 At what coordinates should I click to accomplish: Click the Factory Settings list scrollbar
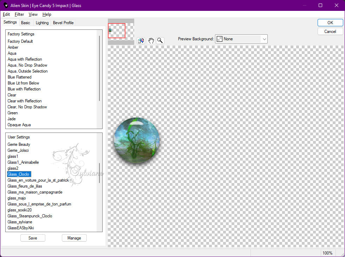pyautogui.click(x=99, y=68)
